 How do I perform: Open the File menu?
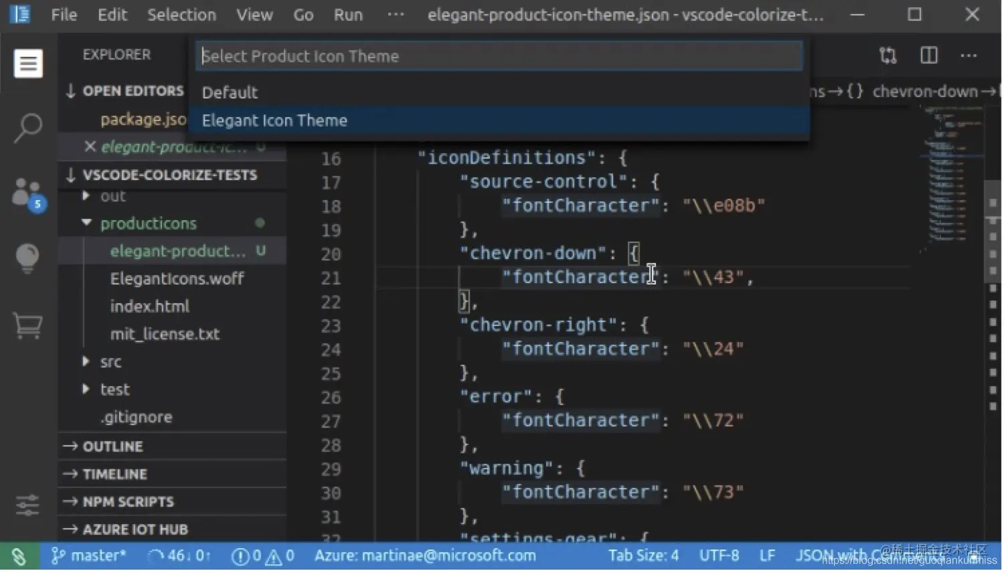(x=64, y=15)
